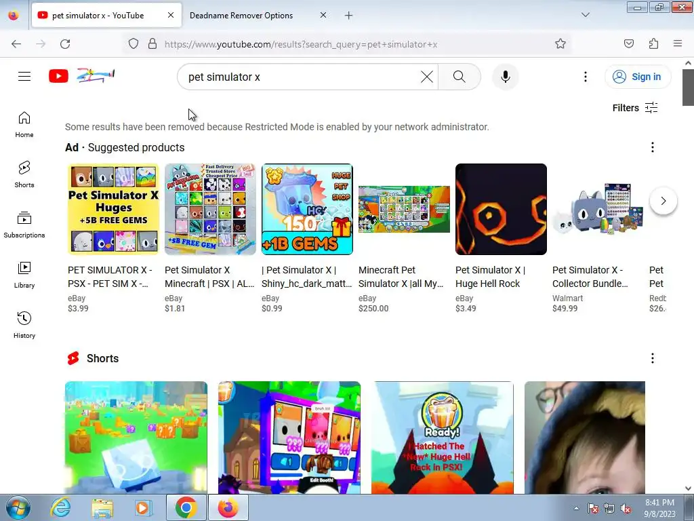Open Suggested products ad options menu
This screenshot has width=694, height=521.
(653, 147)
